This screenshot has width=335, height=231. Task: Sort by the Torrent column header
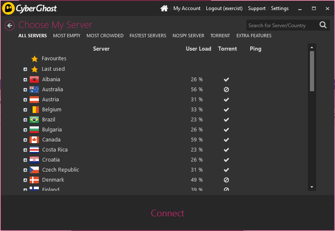227,49
